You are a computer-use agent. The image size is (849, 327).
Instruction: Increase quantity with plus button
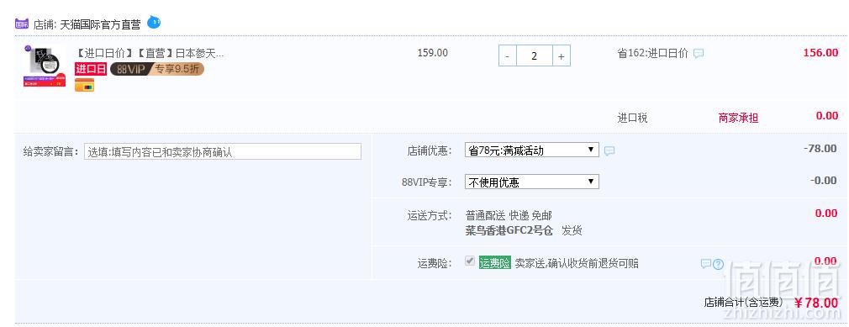tap(561, 55)
